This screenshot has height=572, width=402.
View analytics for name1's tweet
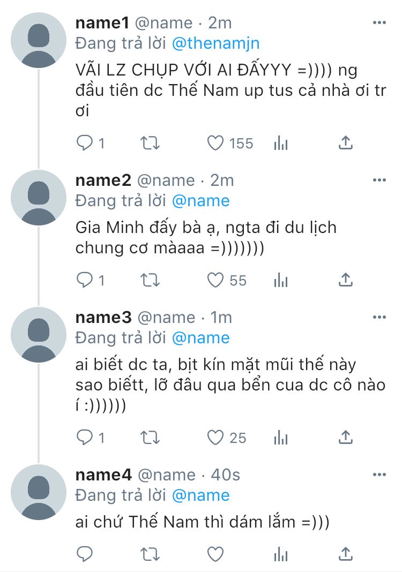click(281, 143)
